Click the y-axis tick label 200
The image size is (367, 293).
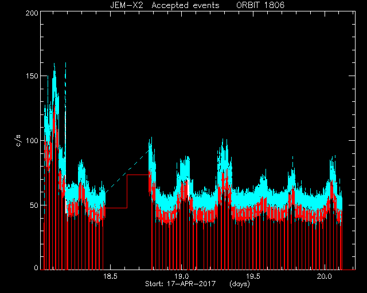(32, 13)
